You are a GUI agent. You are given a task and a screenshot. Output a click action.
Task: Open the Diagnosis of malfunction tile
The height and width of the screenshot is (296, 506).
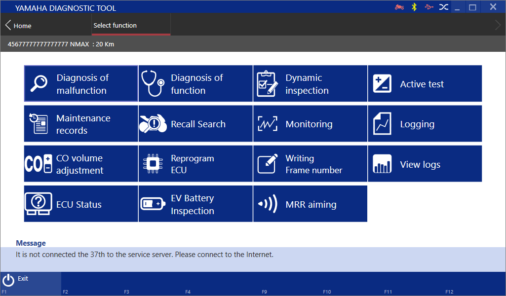click(x=81, y=83)
